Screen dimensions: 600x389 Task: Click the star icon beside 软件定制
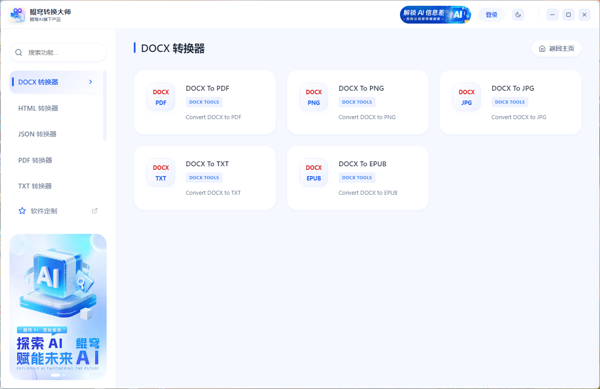22,211
